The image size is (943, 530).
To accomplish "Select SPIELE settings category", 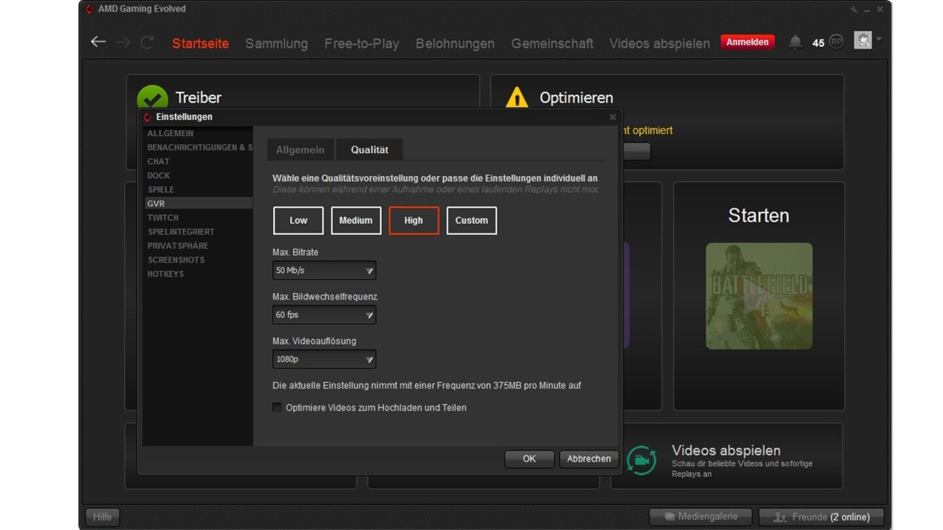I will [198, 190].
